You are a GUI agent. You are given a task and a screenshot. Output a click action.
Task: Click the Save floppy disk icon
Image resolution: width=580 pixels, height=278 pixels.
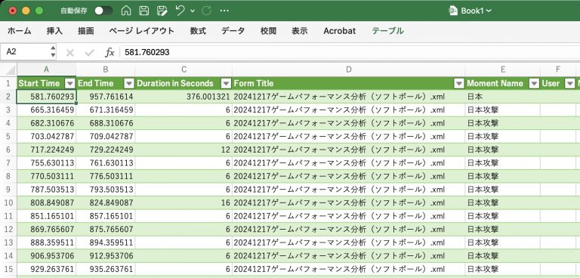[144, 11]
